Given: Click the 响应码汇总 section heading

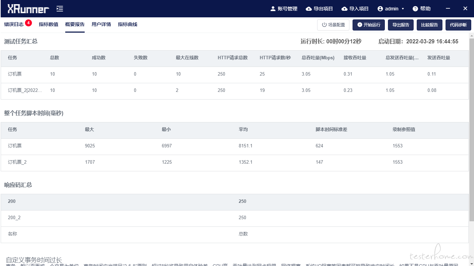Looking at the screenshot, I should (x=18, y=185).
